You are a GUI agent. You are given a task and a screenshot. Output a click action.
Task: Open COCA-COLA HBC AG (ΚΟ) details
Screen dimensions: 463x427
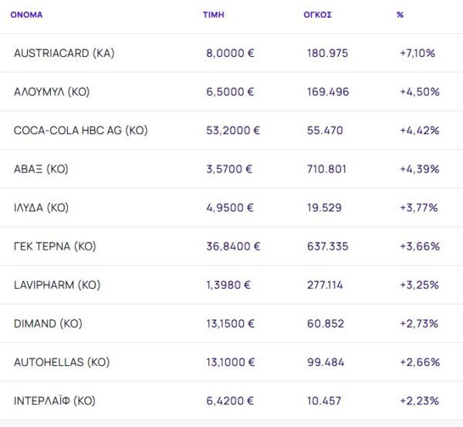pos(80,130)
